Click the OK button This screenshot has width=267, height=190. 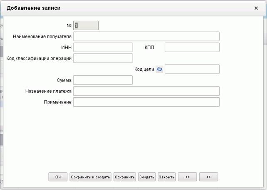58,177
